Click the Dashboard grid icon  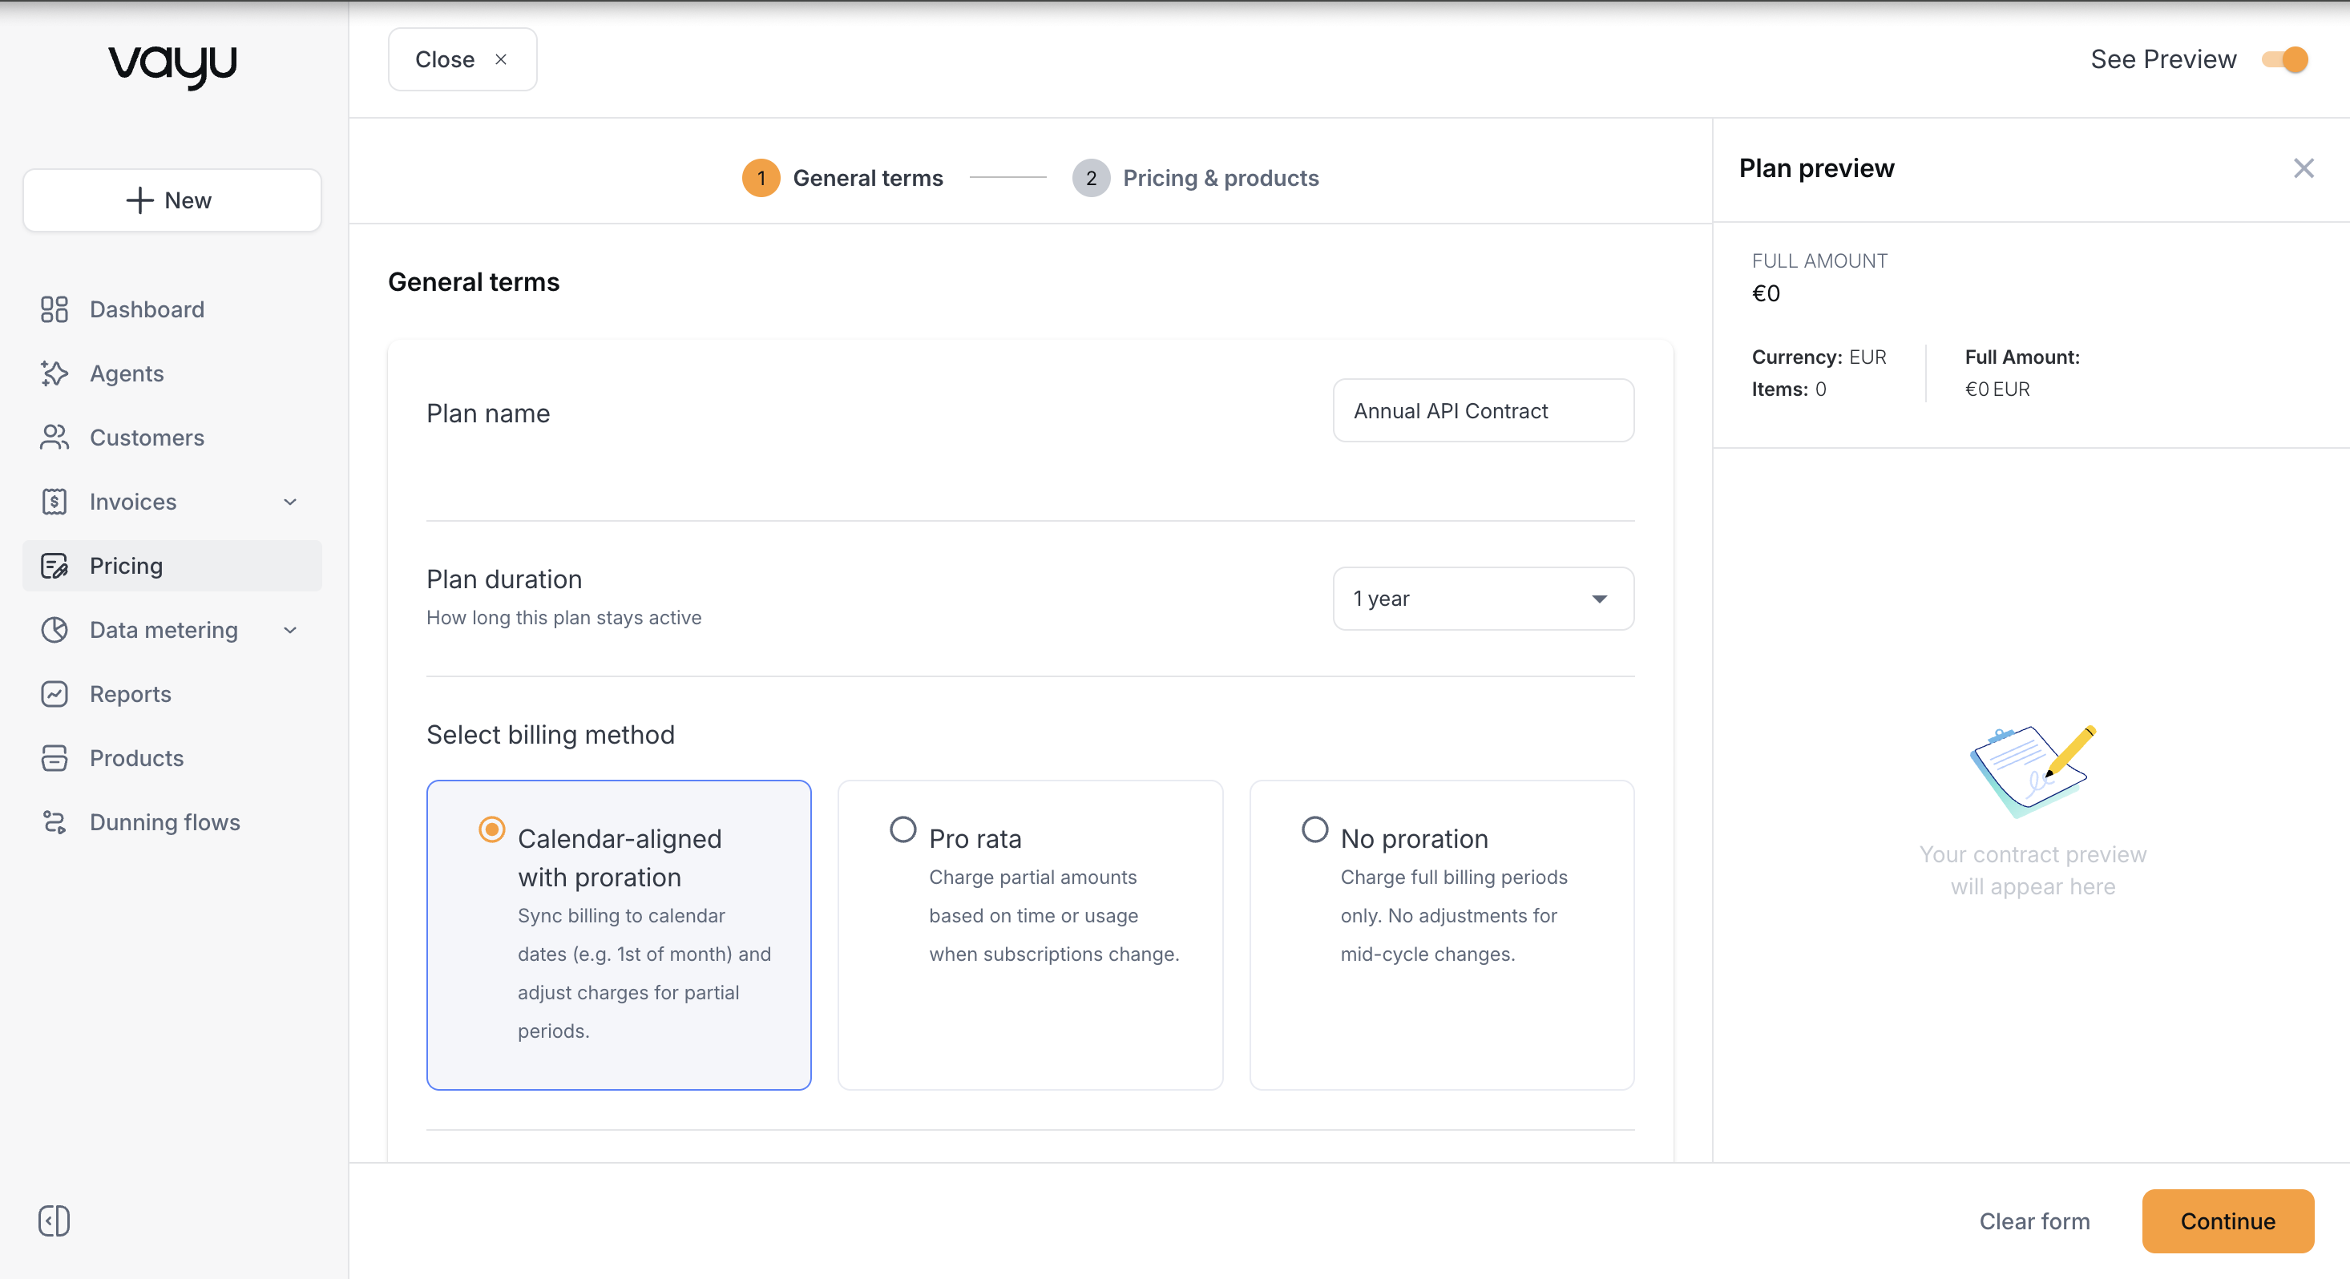(55, 309)
